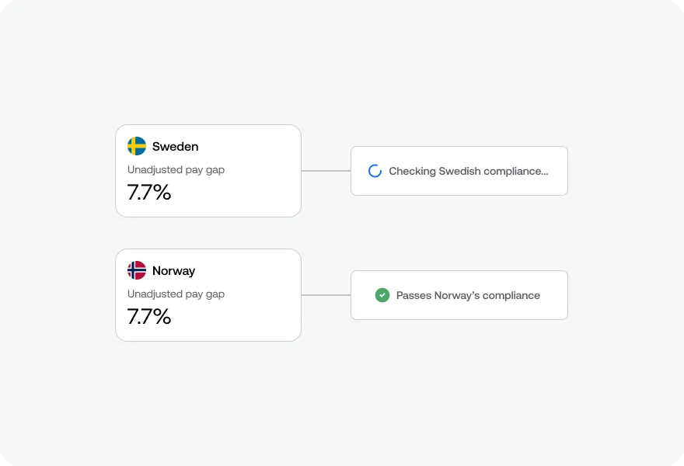Open the Norway pay gap card
The height and width of the screenshot is (466, 684).
(x=208, y=295)
